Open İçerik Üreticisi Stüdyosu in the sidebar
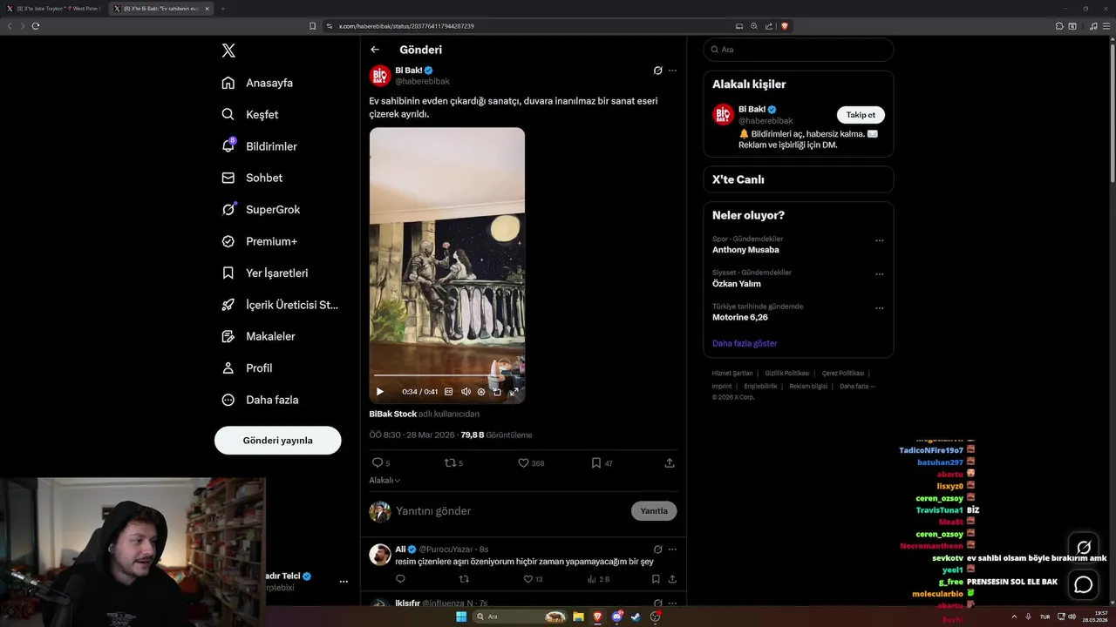Viewport: 1116px width, 627px height. point(280,305)
